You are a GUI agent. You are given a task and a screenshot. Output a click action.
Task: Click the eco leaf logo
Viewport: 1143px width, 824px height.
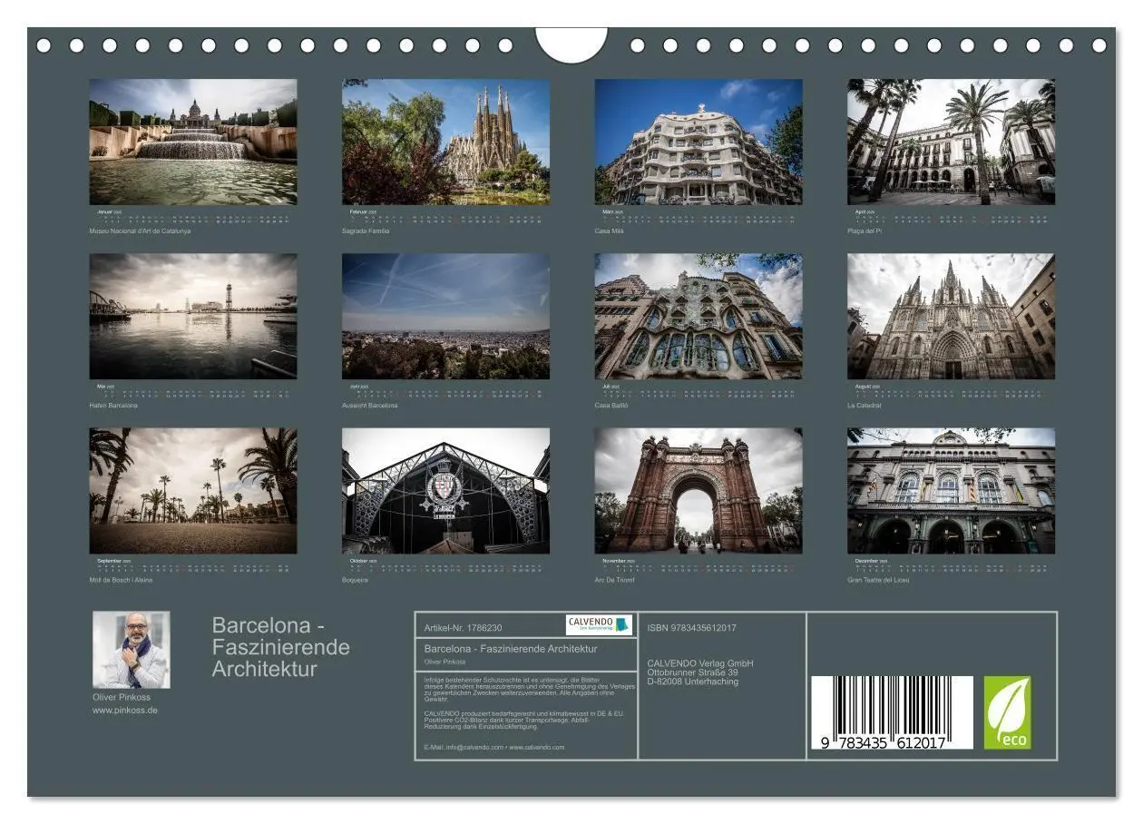point(1008,712)
